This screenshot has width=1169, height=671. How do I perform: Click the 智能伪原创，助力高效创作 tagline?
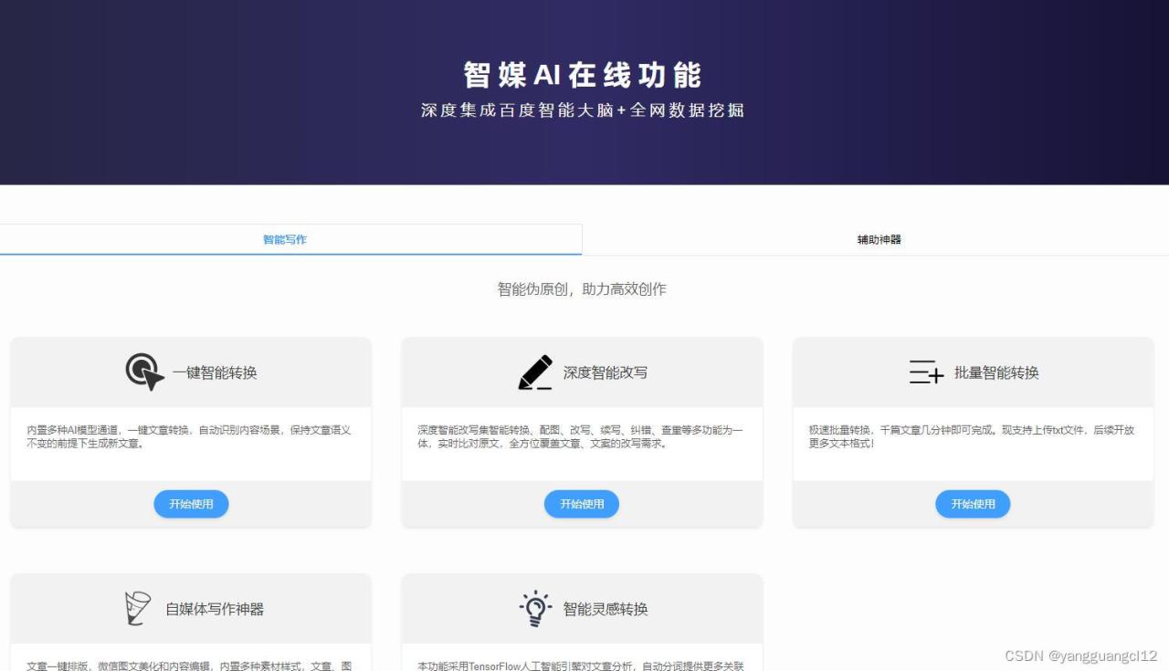point(582,289)
